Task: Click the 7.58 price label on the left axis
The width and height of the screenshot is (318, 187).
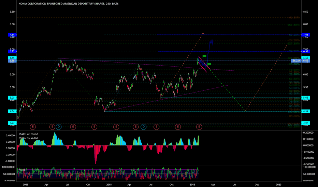Action: pos(12,35)
